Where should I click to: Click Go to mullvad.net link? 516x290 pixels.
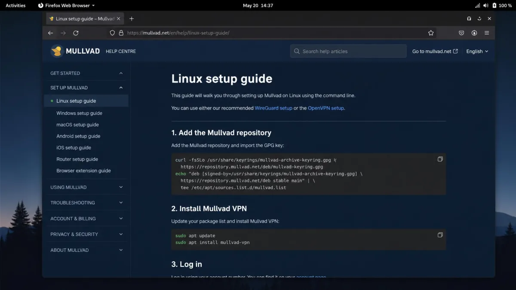tap(435, 51)
